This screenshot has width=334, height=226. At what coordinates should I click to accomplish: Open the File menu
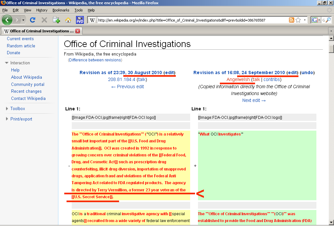click(x=5, y=10)
